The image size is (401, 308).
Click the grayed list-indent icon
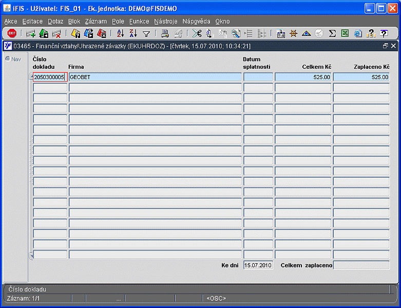[249, 33]
